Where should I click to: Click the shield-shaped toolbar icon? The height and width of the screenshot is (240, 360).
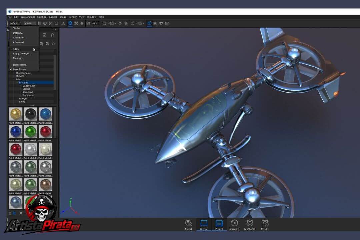tap(161, 23)
